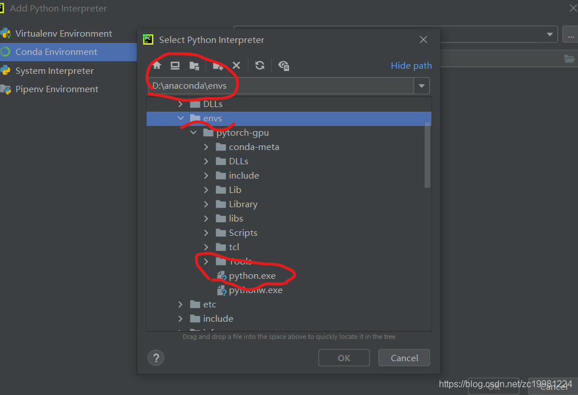Select the Scripts folder
The width and height of the screenshot is (578, 395).
[x=243, y=233]
